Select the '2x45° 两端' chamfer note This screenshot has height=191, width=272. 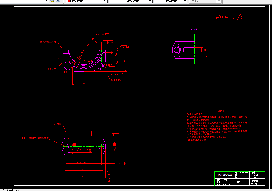(x=56, y=124)
